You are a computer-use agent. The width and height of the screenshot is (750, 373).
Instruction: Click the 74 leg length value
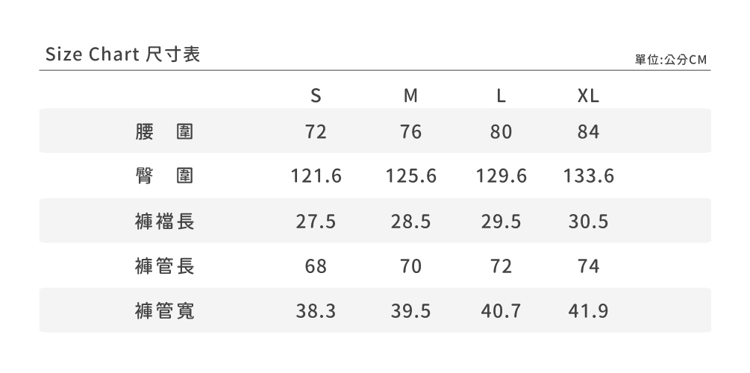588,266
